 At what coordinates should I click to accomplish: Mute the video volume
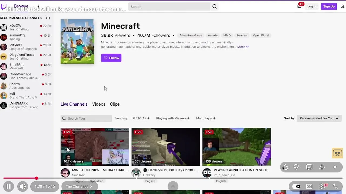[x=23, y=186]
